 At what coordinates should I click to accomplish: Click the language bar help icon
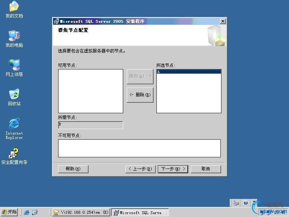click(x=246, y=203)
